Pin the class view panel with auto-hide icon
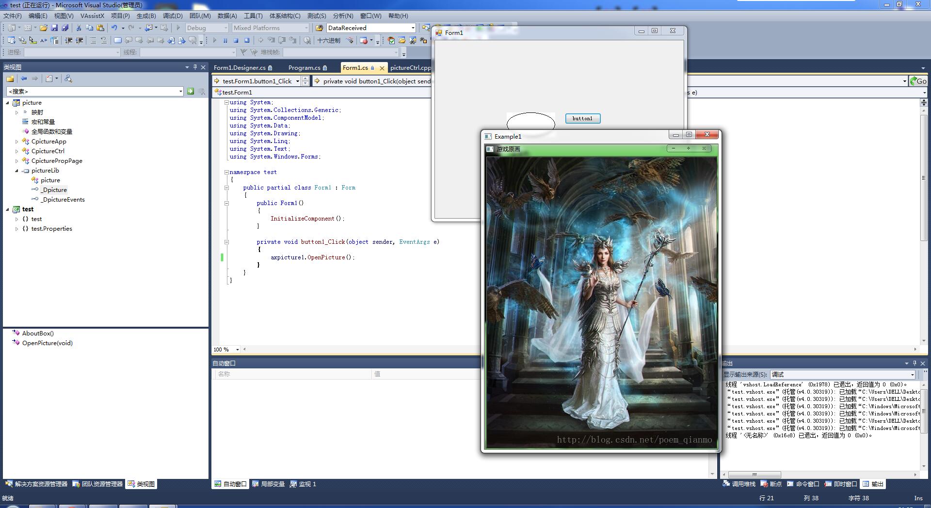Screen dimensions: 931x508 (x=195, y=67)
